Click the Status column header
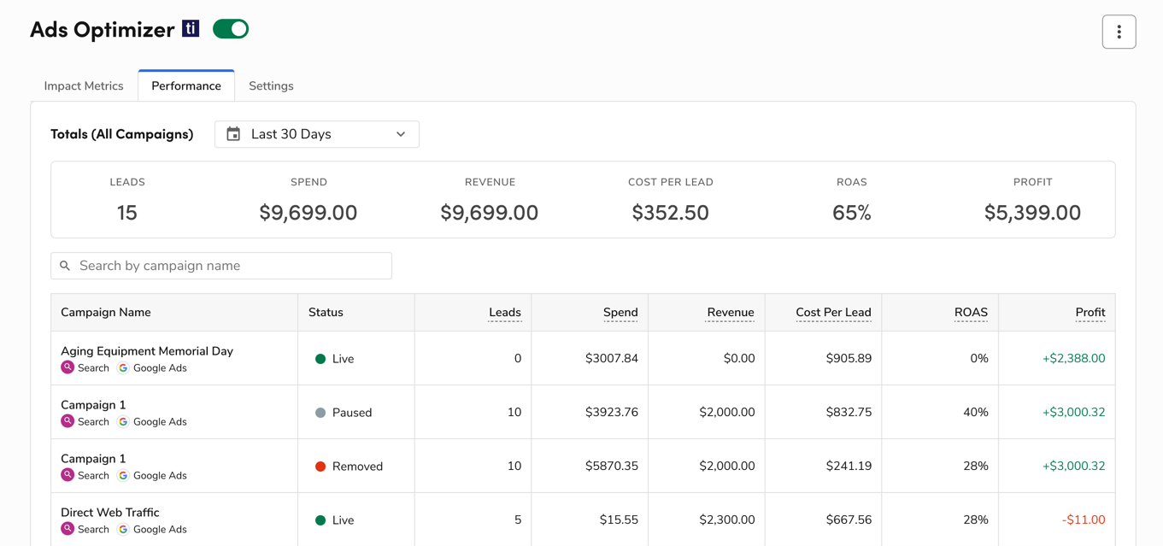The height and width of the screenshot is (546, 1163). tap(326, 313)
